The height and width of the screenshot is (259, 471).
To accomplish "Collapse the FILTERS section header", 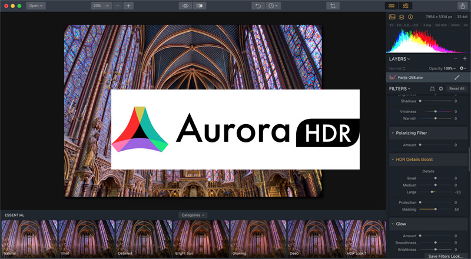I will (x=400, y=89).
